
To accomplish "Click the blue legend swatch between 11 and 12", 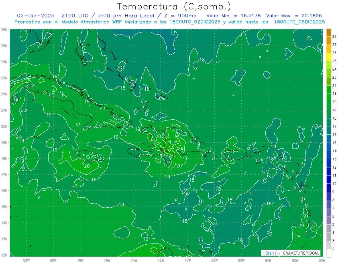I will (329, 171).
